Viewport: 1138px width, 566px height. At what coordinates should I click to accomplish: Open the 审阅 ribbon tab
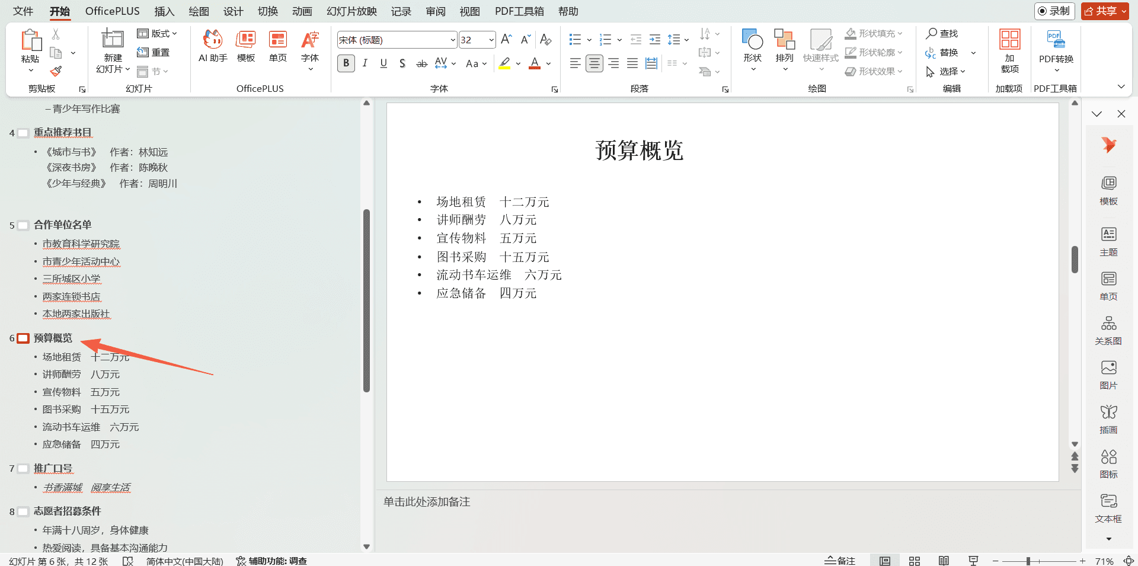[x=436, y=11]
